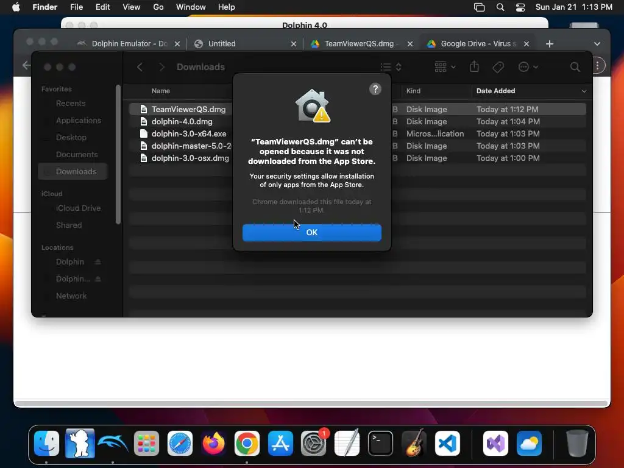Screen dimensions: 624x468
Task: Open the File menu
Action: [x=76, y=7]
